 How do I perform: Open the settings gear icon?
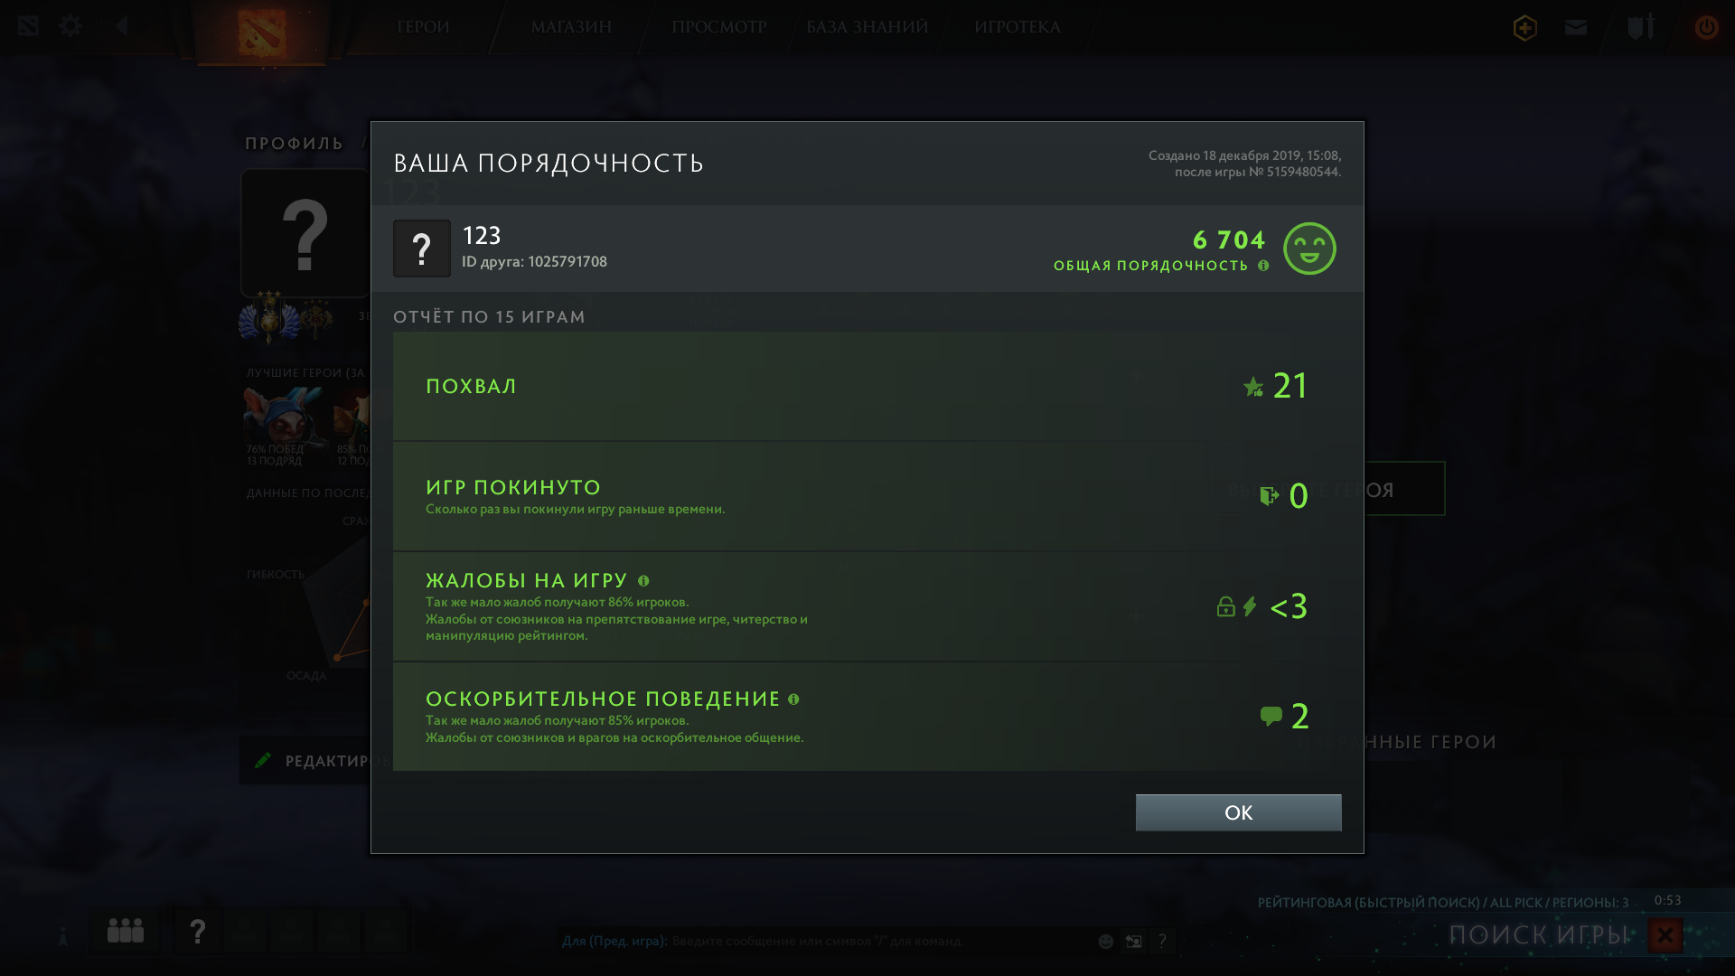coord(70,26)
